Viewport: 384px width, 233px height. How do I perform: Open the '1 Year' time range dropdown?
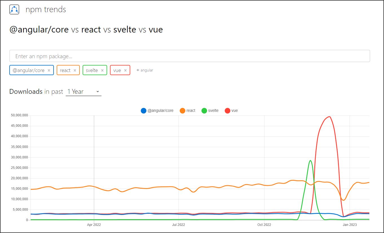click(x=83, y=92)
